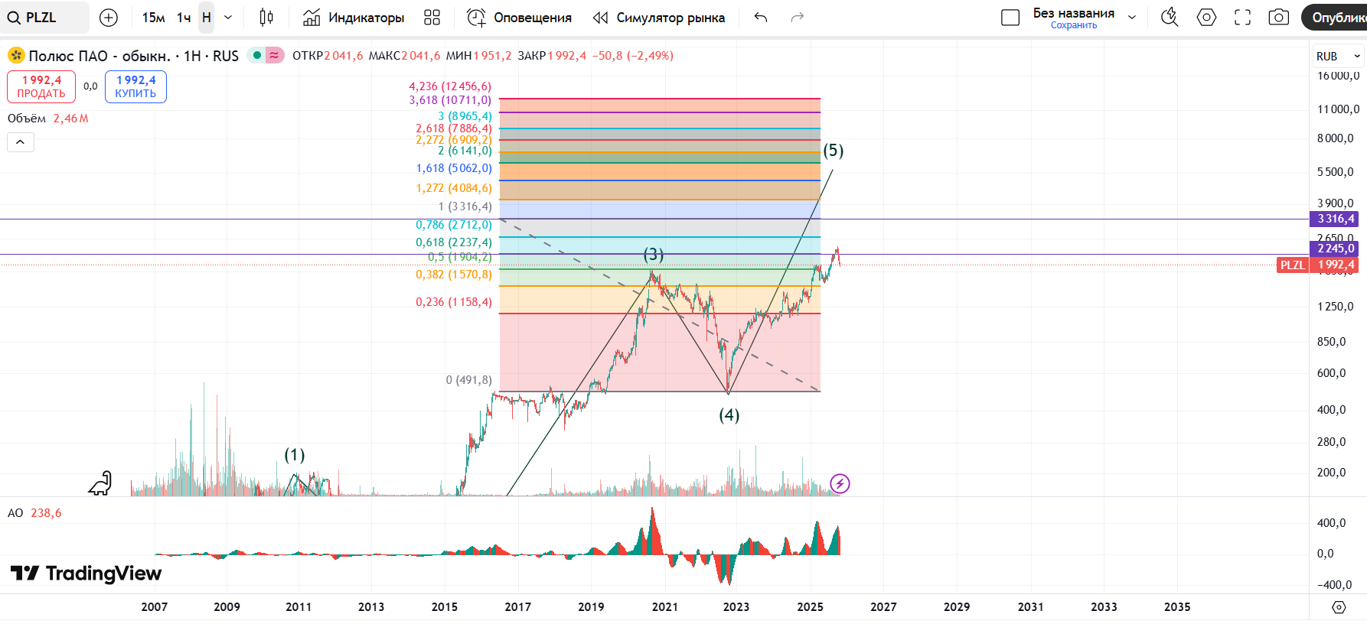Open chart settings hexagon icon
Image resolution: width=1367 pixels, height=624 pixels.
(1206, 18)
